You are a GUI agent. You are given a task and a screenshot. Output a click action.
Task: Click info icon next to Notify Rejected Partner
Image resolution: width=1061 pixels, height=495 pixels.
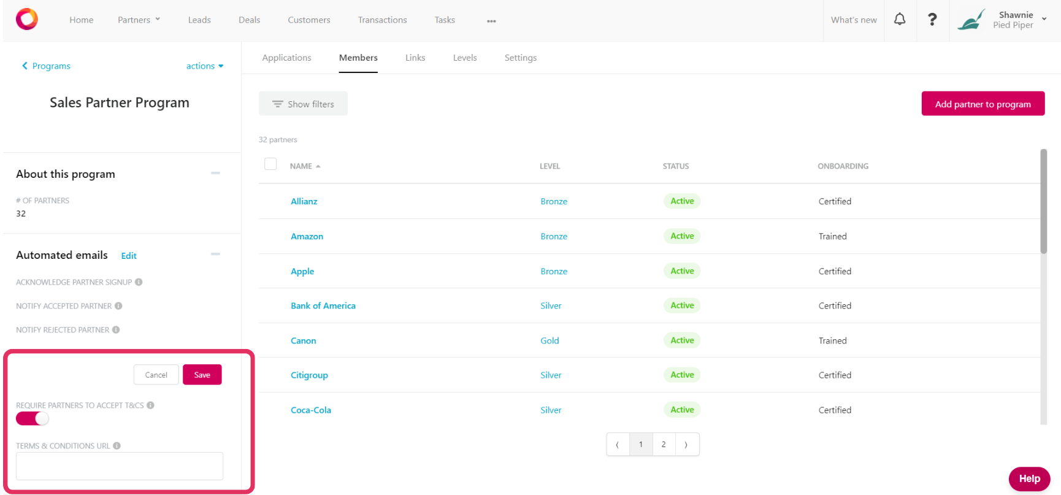coord(116,330)
